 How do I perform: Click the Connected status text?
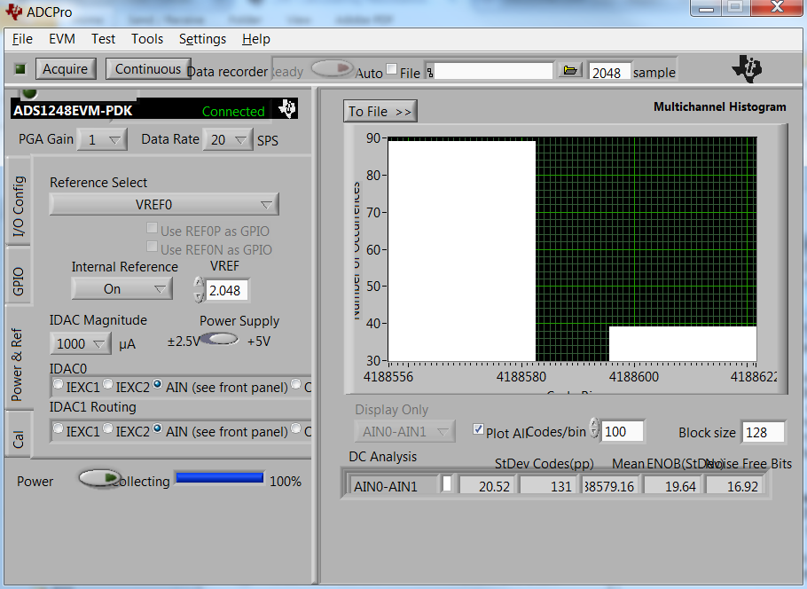point(233,111)
